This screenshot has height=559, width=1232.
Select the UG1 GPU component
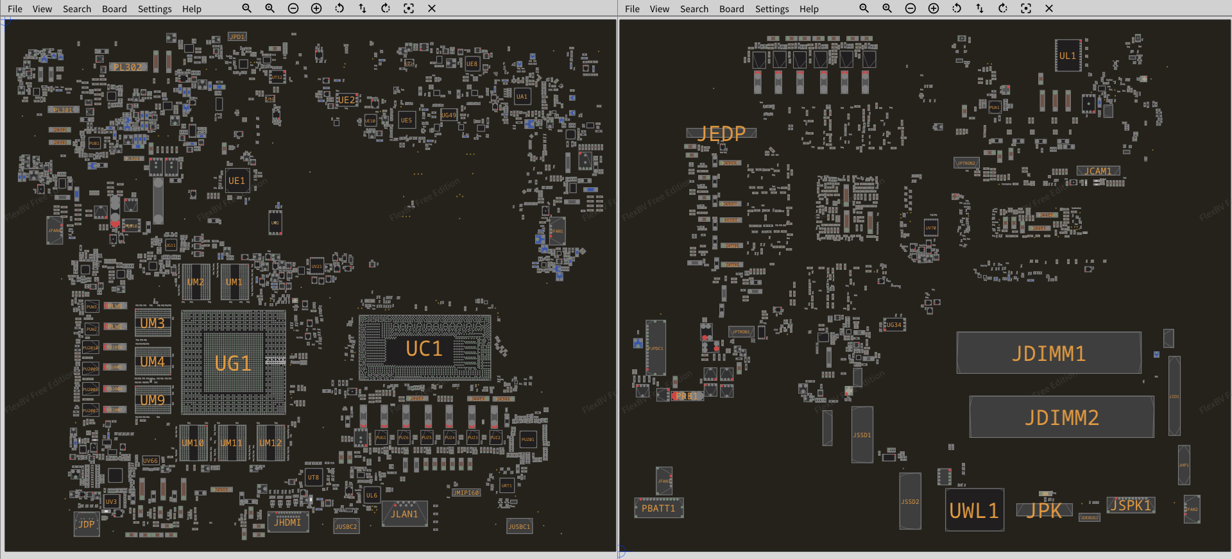pos(233,363)
